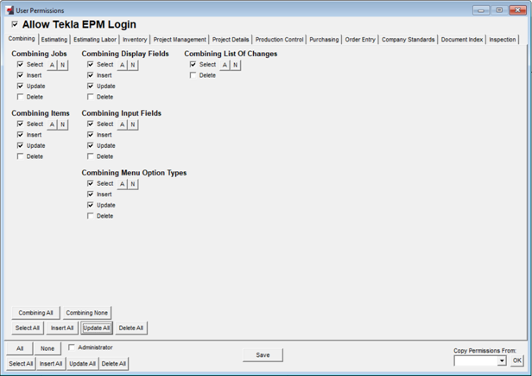Uncheck Select under Combining Display Fields
Screen dimensions: 532x376
click(x=90, y=64)
